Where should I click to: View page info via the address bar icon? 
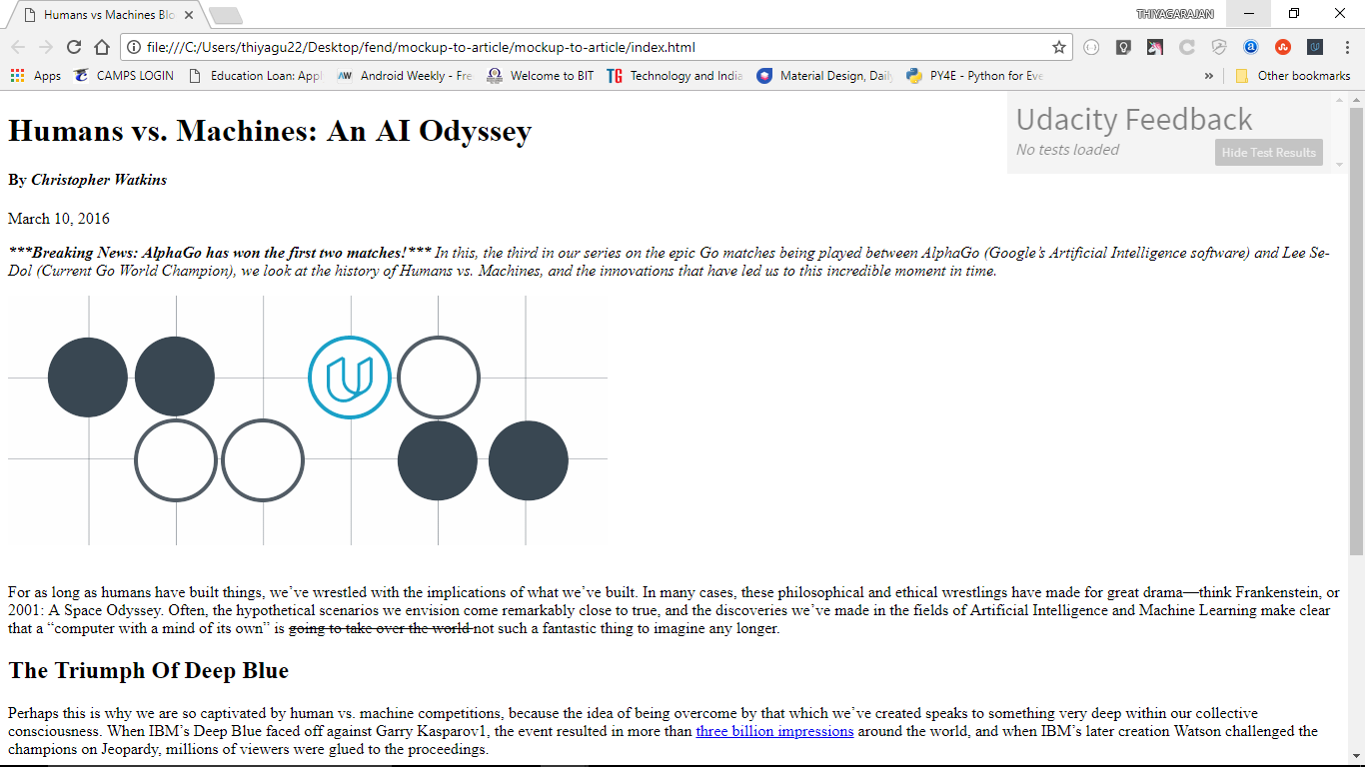point(133,47)
